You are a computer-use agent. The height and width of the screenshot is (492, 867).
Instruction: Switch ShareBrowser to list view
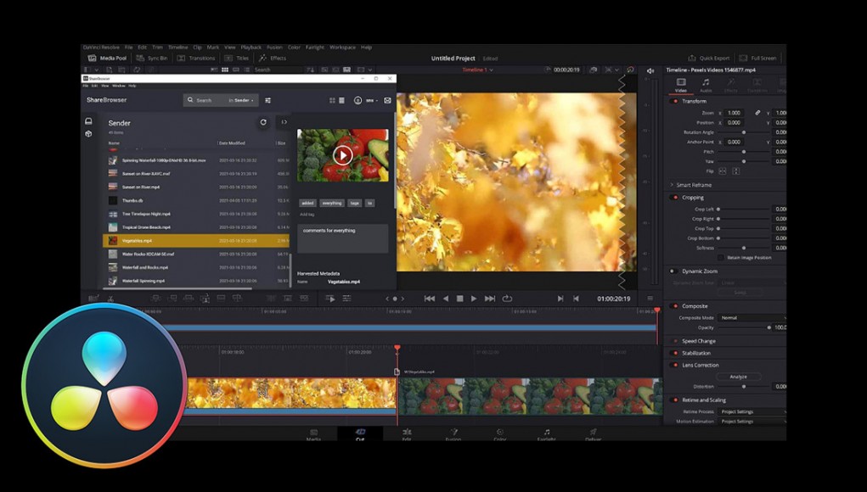pyautogui.click(x=341, y=100)
